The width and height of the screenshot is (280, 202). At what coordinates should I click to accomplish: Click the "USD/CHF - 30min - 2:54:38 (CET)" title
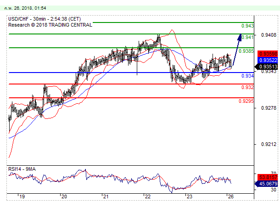coord(45,19)
